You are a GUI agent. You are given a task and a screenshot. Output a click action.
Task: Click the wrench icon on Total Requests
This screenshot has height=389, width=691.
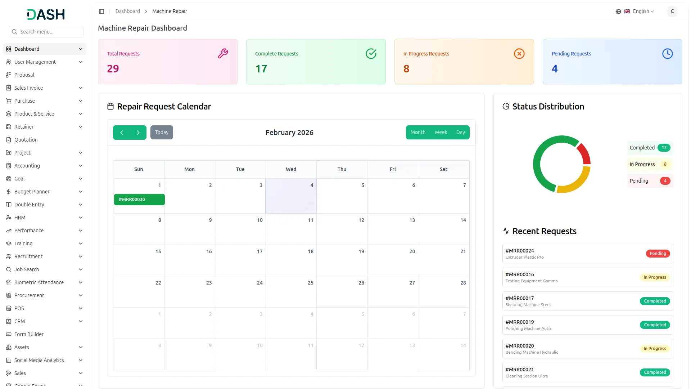tap(223, 54)
